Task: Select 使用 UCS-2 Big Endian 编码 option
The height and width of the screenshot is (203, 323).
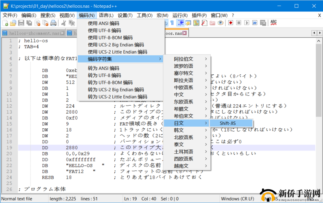Action: point(121,45)
